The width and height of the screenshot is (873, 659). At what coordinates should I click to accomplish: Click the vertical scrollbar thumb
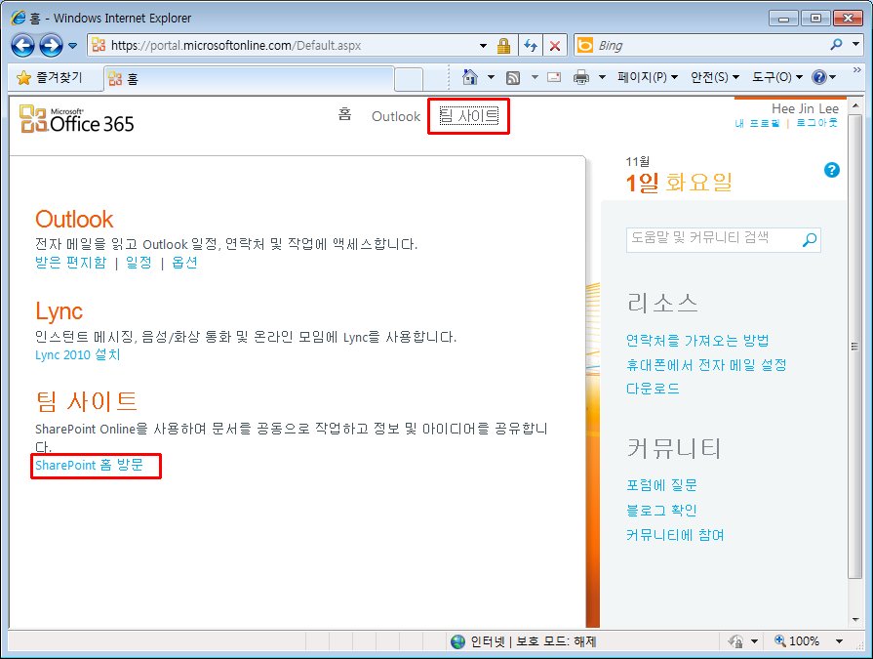[855, 347]
